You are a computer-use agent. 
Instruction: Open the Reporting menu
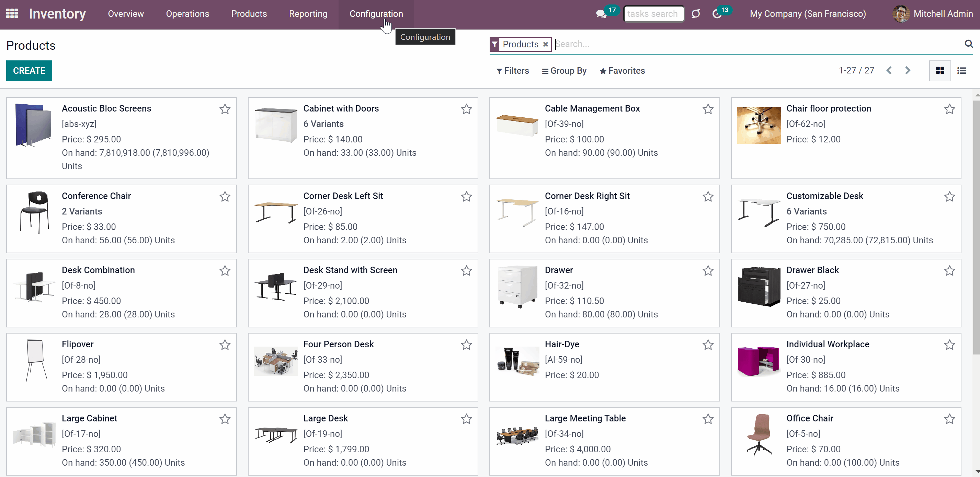pyautogui.click(x=308, y=14)
